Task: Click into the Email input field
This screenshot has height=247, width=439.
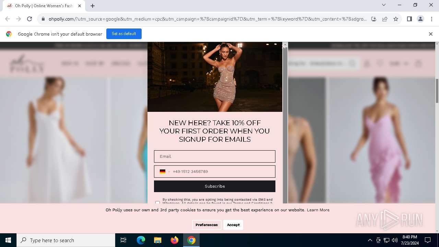Action: [x=215, y=156]
